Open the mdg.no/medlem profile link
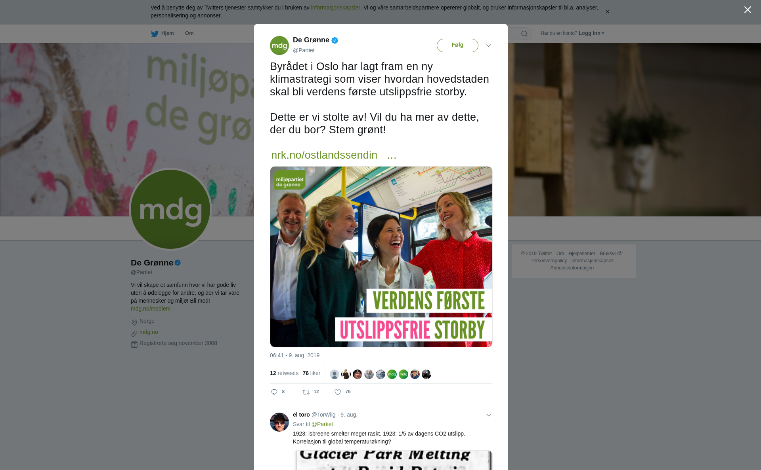This screenshot has height=470, width=761. pos(151,309)
